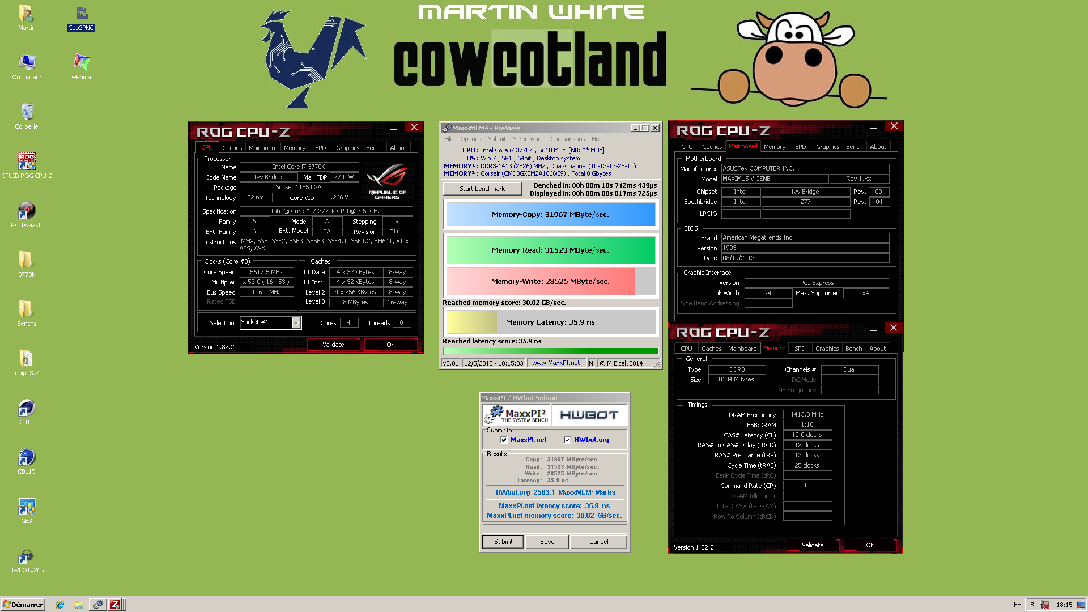Switch to MaxxMEM gears taskbar button

[x=98, y=605]
